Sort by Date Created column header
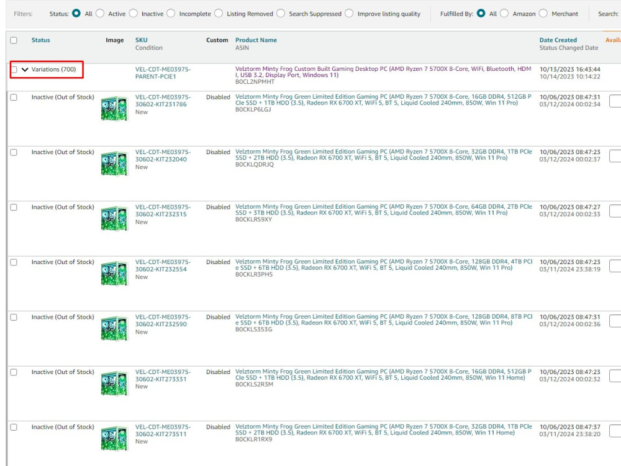 pos(558,40)
